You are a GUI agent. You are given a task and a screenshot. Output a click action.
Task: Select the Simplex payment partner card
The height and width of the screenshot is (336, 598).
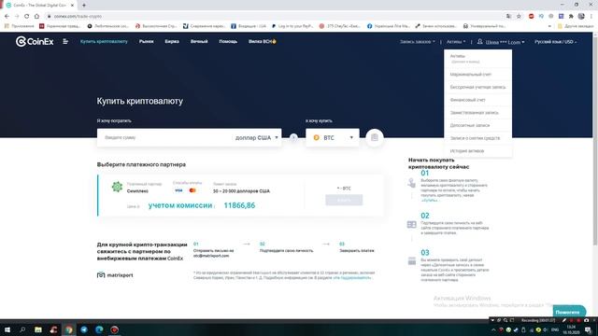click(x=241, y=196)
